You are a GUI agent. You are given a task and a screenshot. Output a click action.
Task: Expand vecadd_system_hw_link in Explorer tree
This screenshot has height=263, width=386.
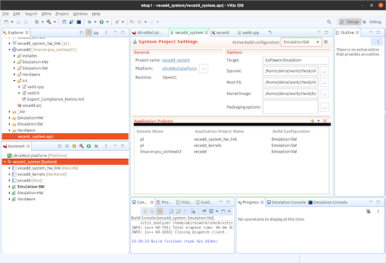[10, 43]
